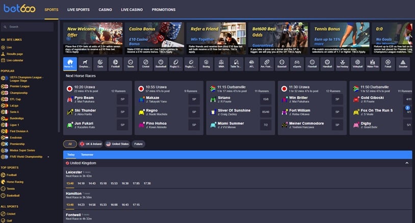Open the Live Sports navigation tab
Image resolution: width=415 pixels, height=223 pixels.
(x=79, y=10)
